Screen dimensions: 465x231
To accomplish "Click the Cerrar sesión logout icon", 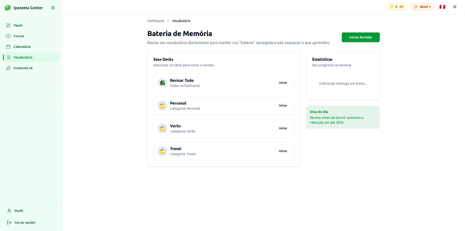I will (9, 223).
